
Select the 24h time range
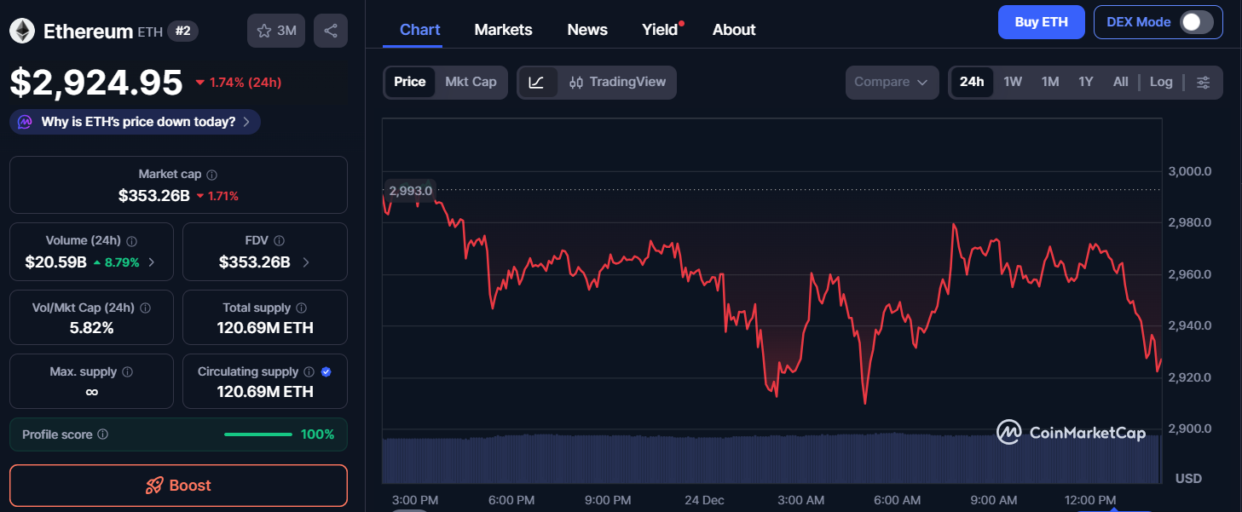[972, 82]
